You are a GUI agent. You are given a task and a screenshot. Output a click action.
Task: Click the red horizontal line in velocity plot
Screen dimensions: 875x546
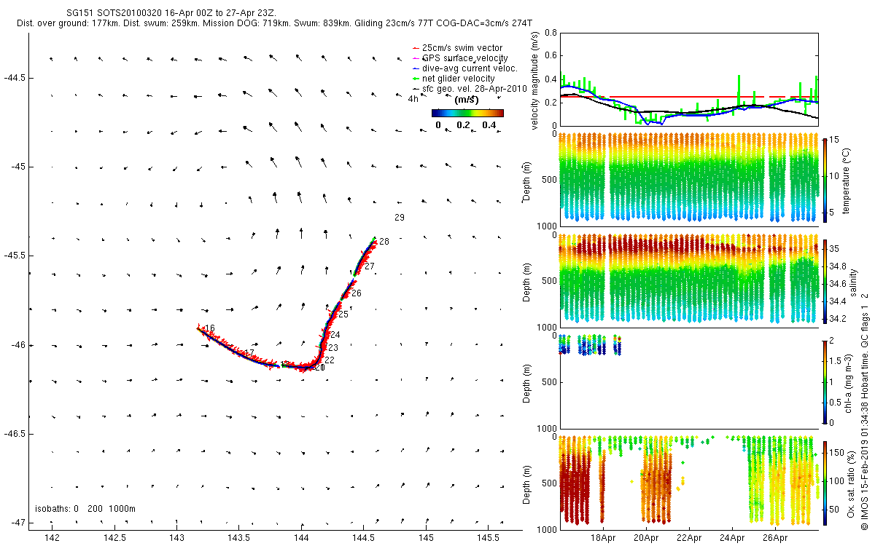(x=689, y=97)
